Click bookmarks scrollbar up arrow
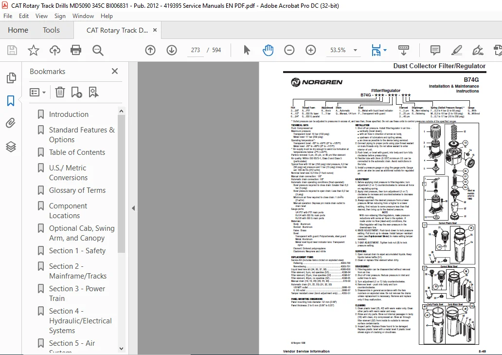Image resolution: width=502 pixels, height=355 pixels. coord(121,111)
